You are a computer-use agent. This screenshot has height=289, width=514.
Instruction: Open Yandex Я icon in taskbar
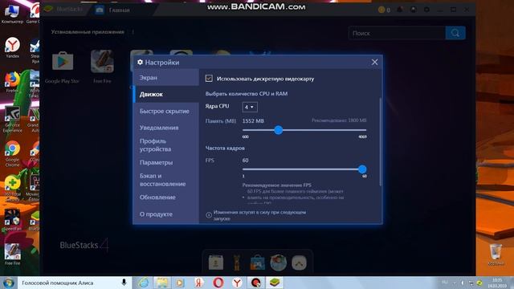(x=199, y=283)
